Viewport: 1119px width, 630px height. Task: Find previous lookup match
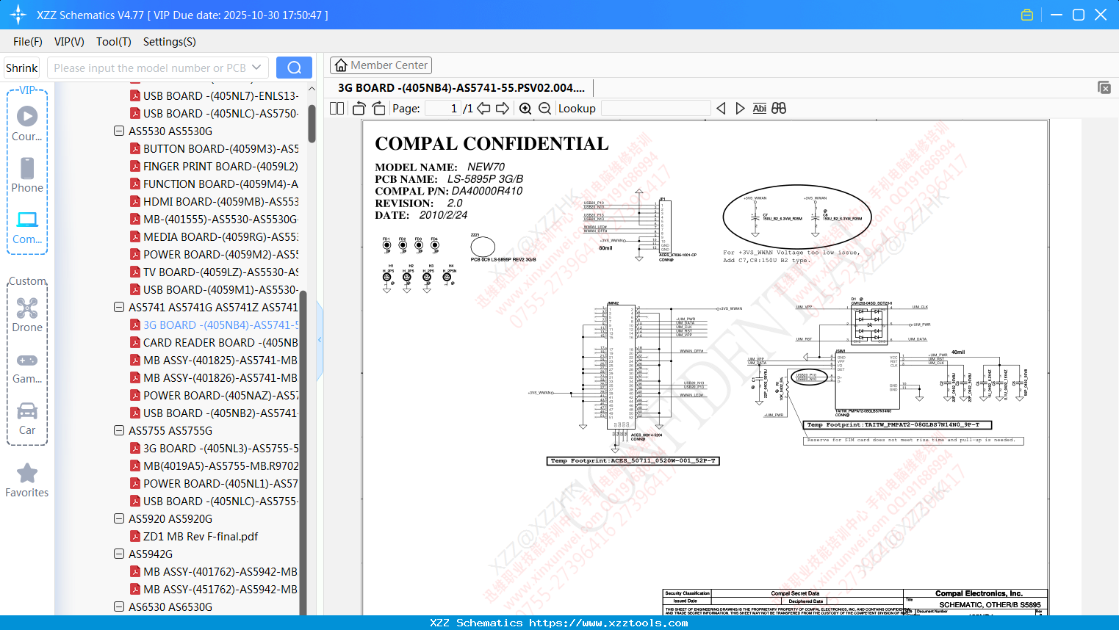coord(721,108)
